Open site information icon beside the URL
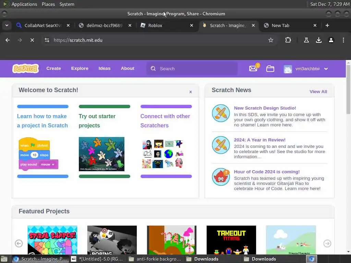351x263 pixels. pyautogui.click(x=47, y=40)
